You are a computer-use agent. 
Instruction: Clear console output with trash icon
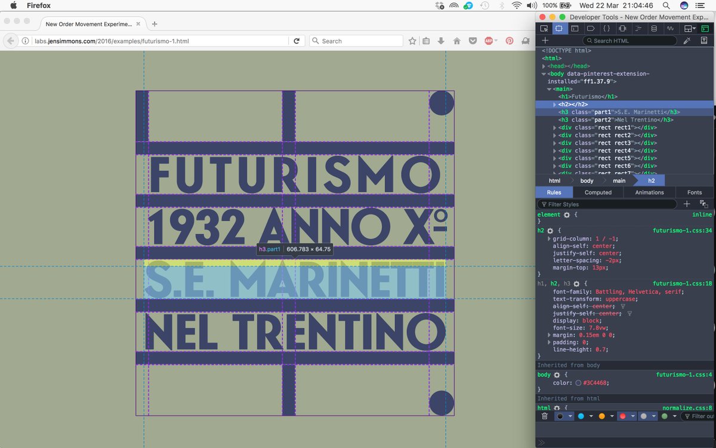point(544,416)
